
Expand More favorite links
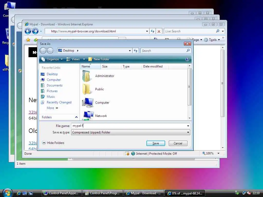(x=52, y=108)
